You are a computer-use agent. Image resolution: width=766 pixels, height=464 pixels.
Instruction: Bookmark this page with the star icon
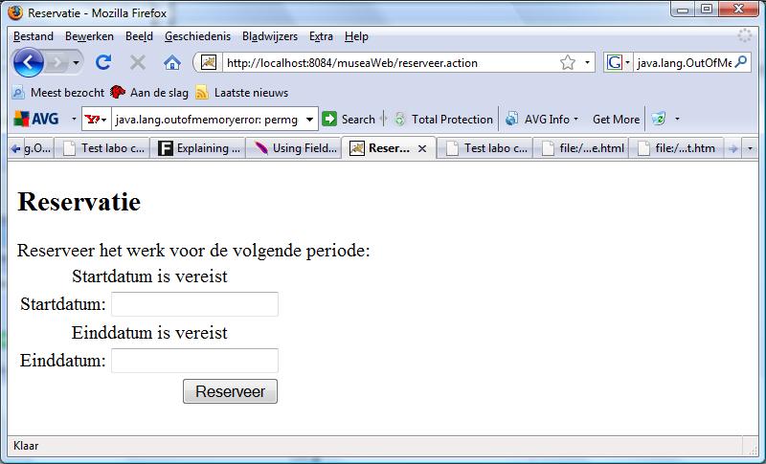click(568, 63)
